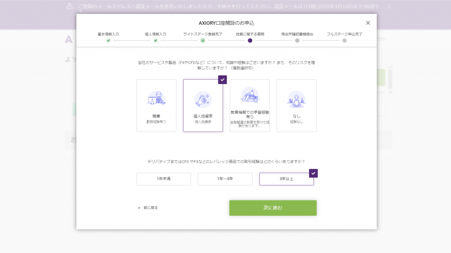Screen dimensions: 451x253
Task: Close the AXIORY口座開設 dialog
Action: click(368, 23)
